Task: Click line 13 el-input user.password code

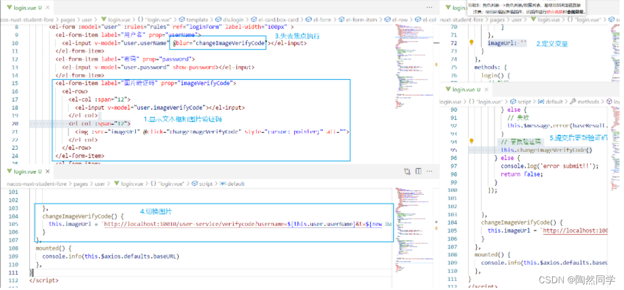Action: [158, 67]
